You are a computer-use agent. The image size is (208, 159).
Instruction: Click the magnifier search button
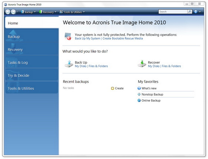pyautogui.click(x=190, y=11)
